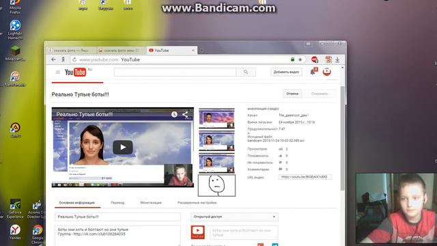Select the second video thumbnail option
This screenshot has height=246, width=437.
click(216, 141)
